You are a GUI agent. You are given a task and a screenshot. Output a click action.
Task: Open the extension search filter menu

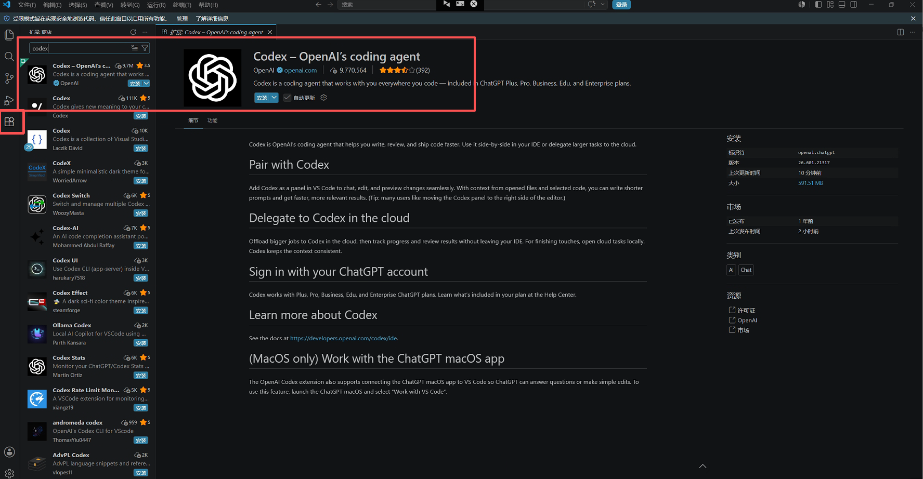click(x=145, y=48)
